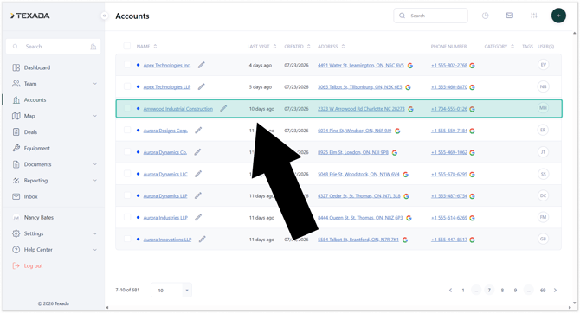Call phone number +1 555-802-2768 link

pyautogui.click(x=449, y=66)
